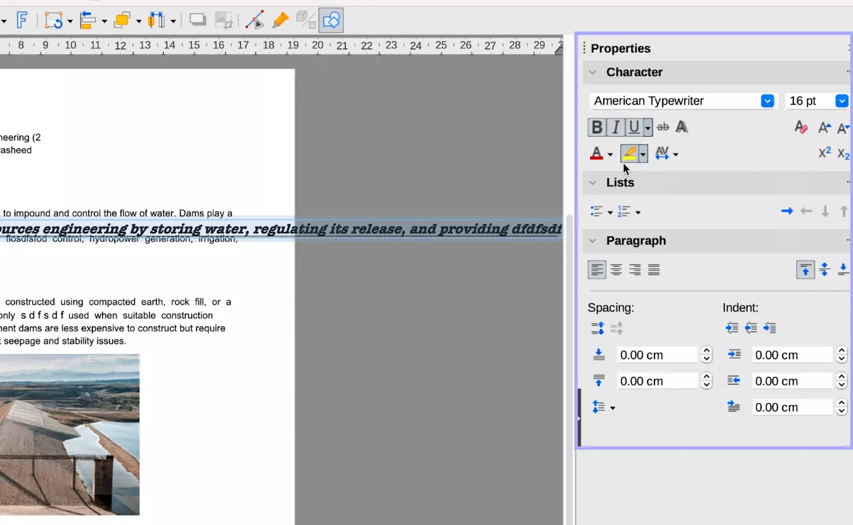Image resolution: width=853 pixels, height=525 pixels.
Task: Select the Shadow toolbar icon
Action: coord(197,20)
